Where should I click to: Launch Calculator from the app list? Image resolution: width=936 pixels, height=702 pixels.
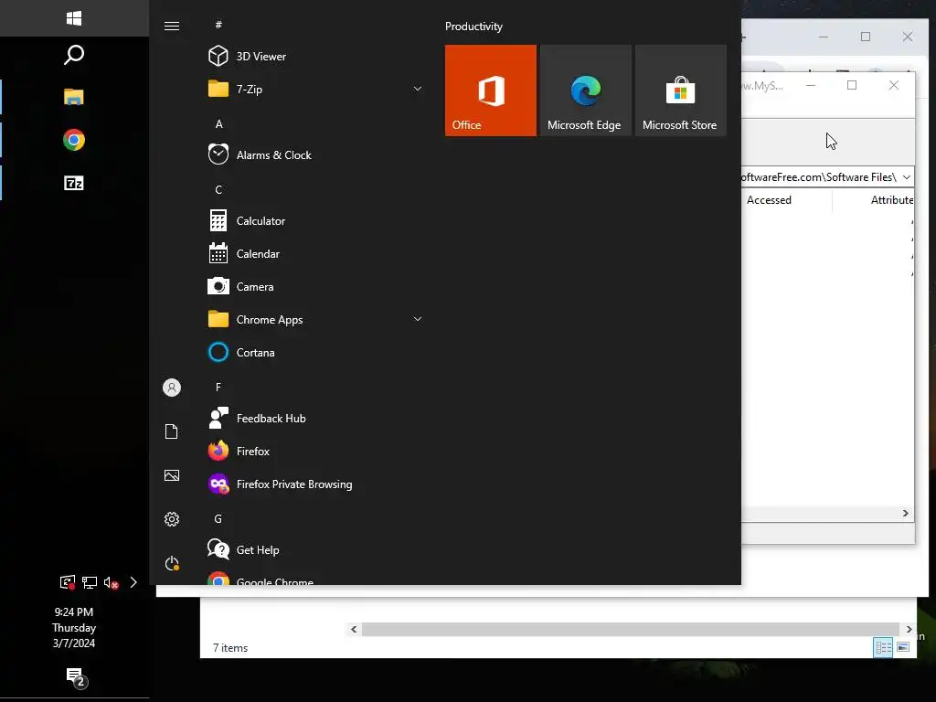coord(314,221)
